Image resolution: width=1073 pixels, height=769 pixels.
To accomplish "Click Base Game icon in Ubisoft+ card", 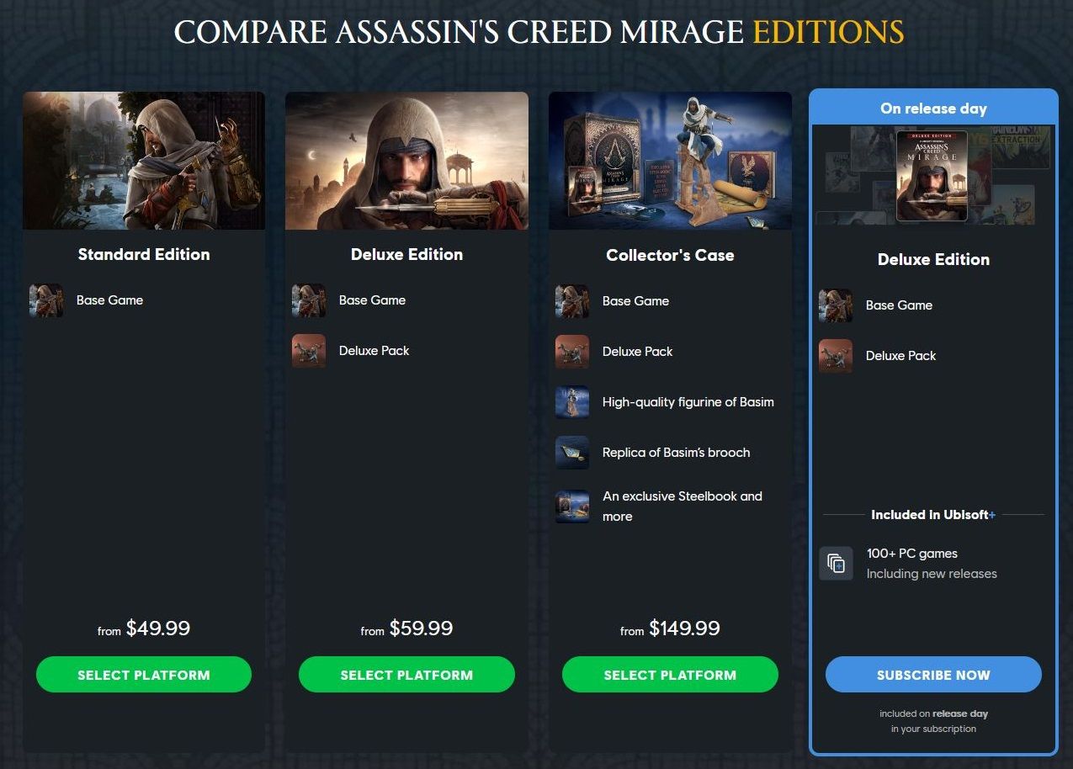I will pyautogui.click(x=836, y=305).
